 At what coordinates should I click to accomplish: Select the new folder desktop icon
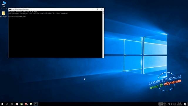(4, 14)
